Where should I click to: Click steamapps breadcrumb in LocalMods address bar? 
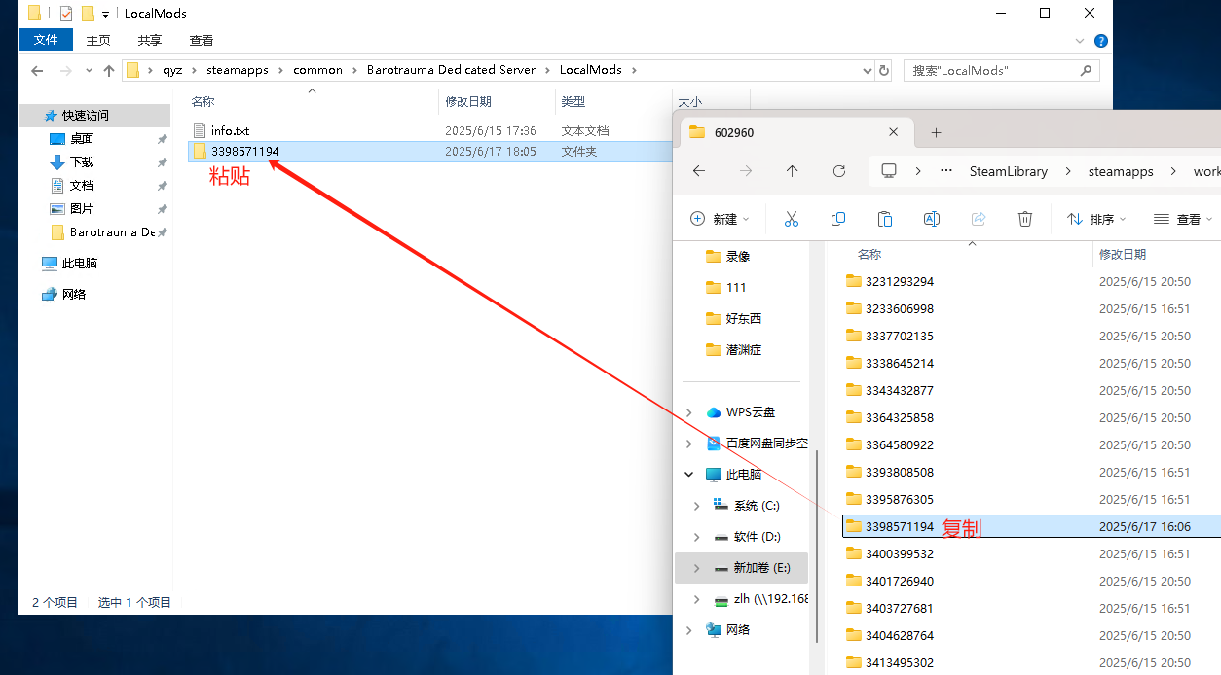237,70
